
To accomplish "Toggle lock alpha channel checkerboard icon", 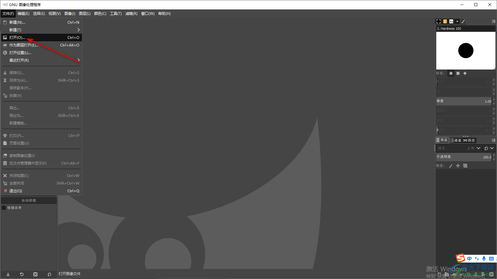I will pyautogui.click(x=465, y=165).
